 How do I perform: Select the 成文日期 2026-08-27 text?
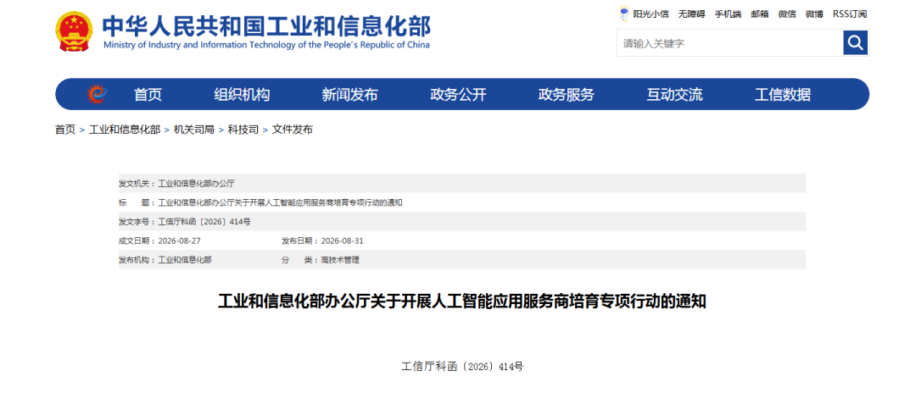(x=179, y=241)
